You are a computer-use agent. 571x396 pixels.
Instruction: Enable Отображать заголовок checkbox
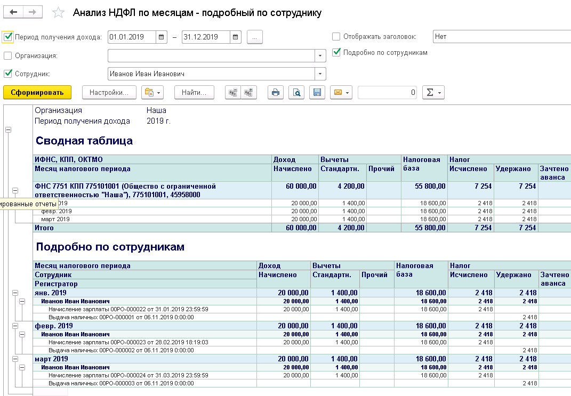click(x=336, y=36)
